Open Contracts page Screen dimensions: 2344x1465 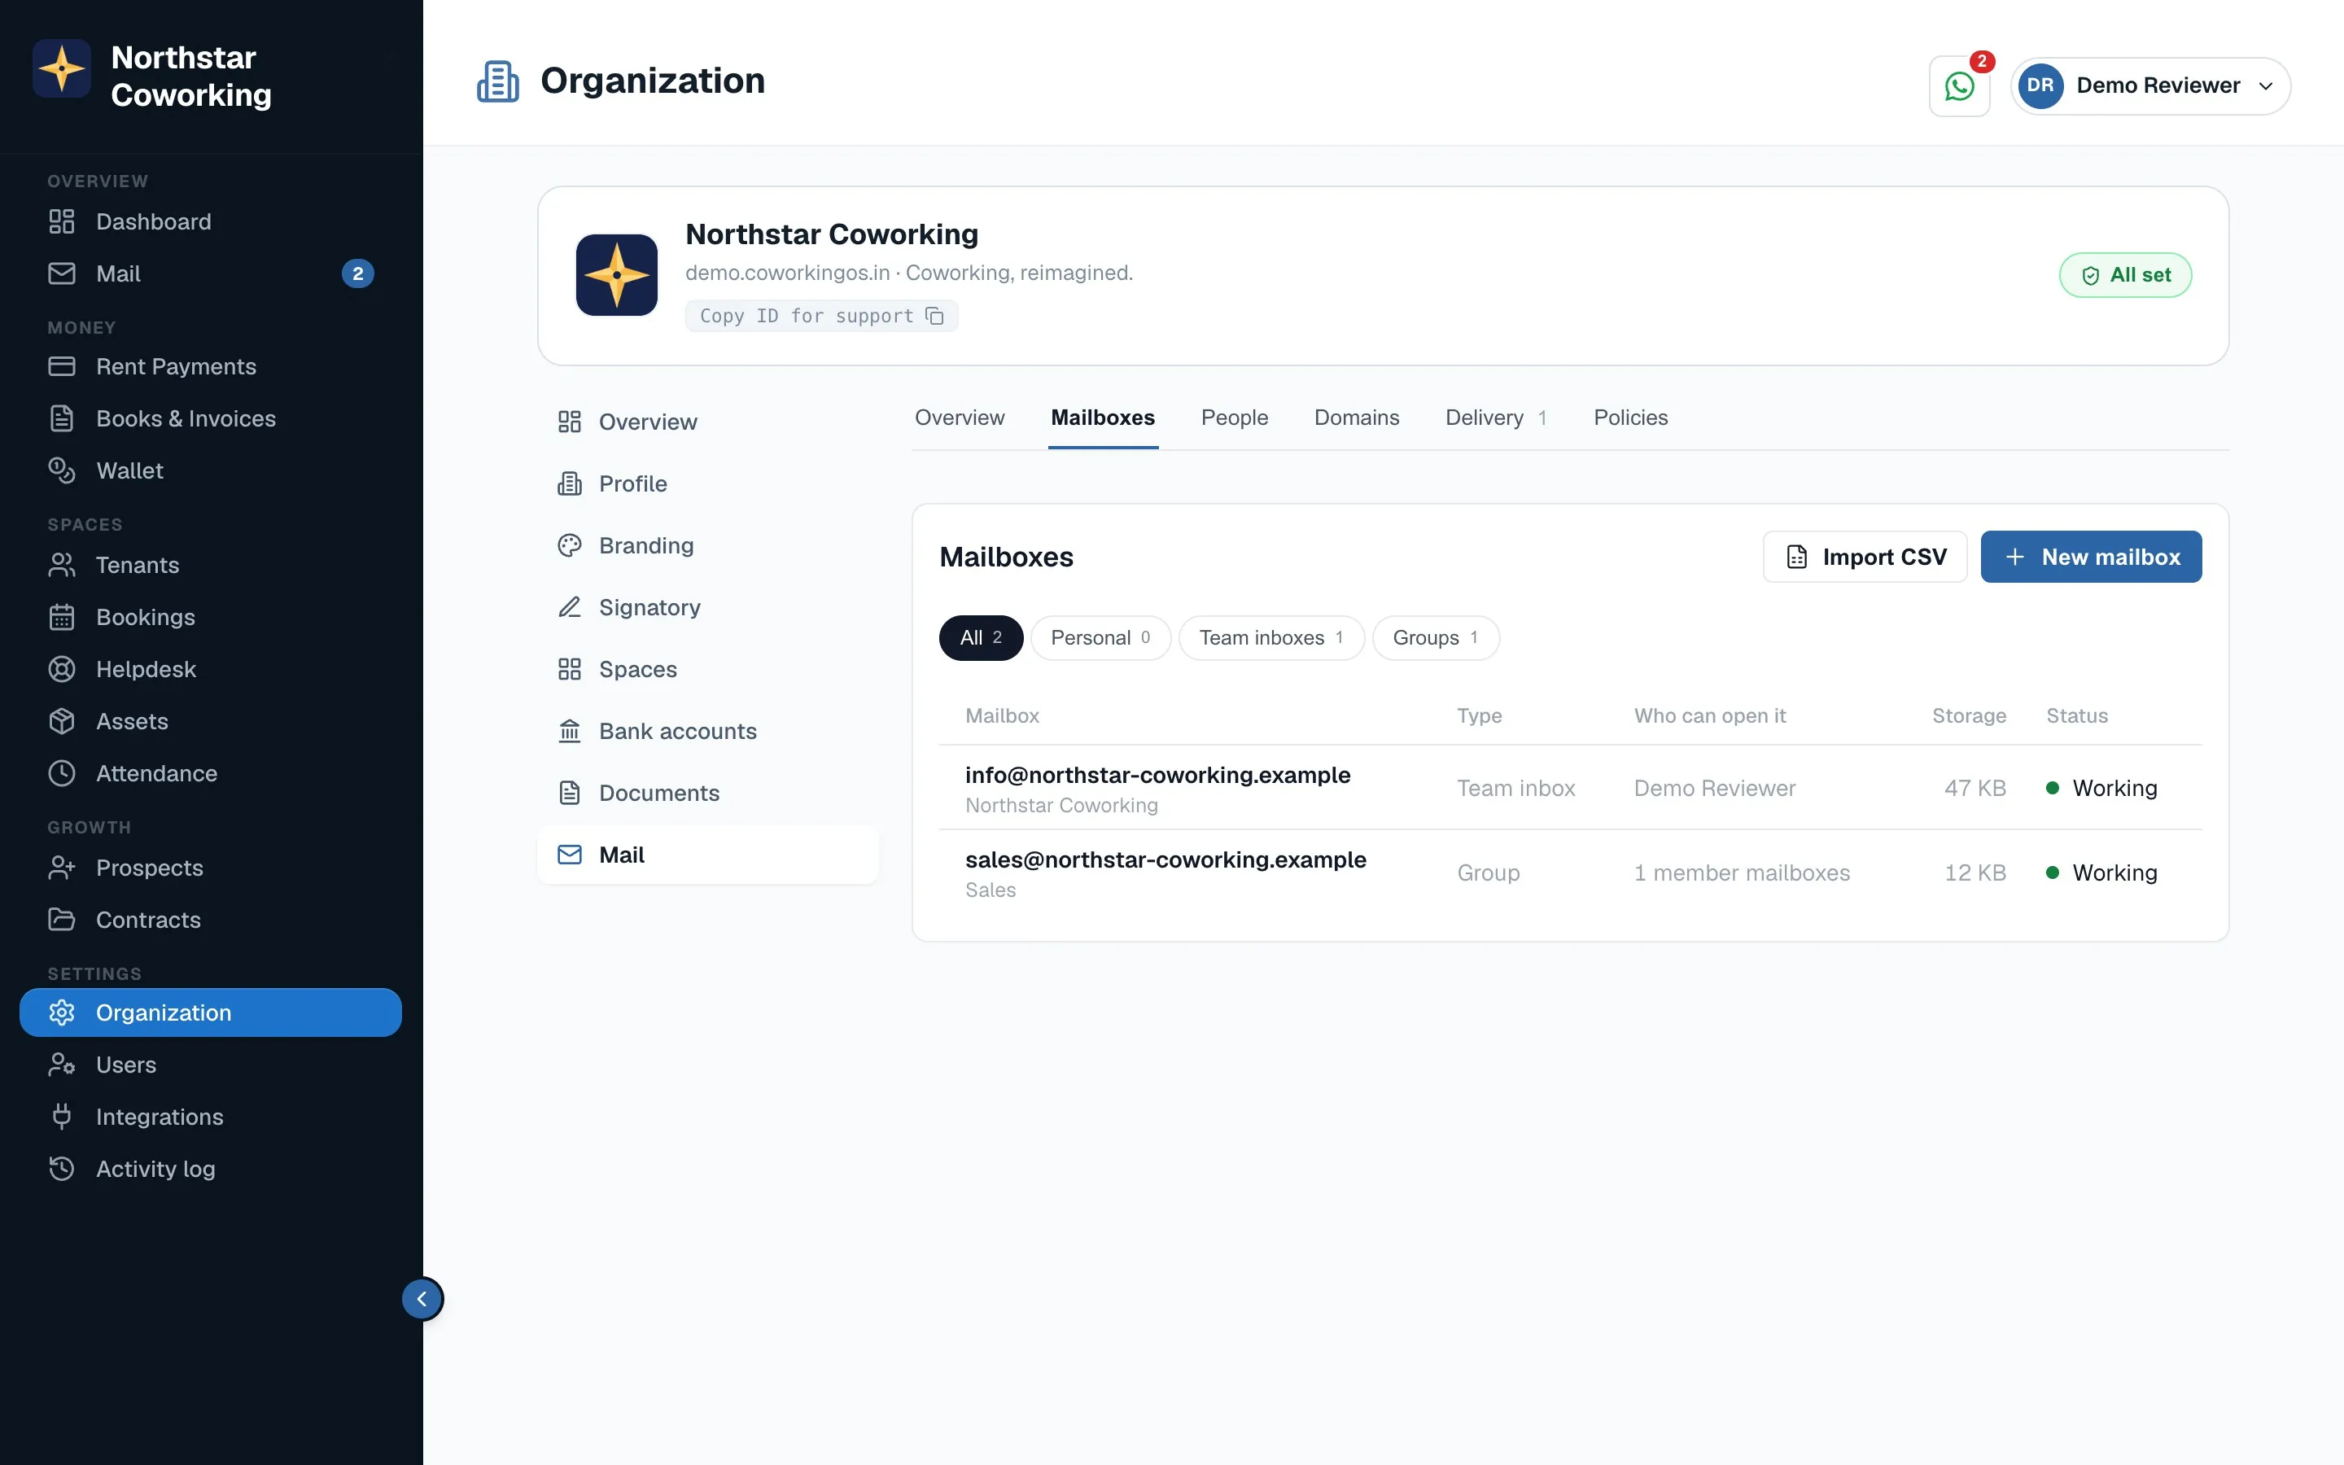pos(210,920)
